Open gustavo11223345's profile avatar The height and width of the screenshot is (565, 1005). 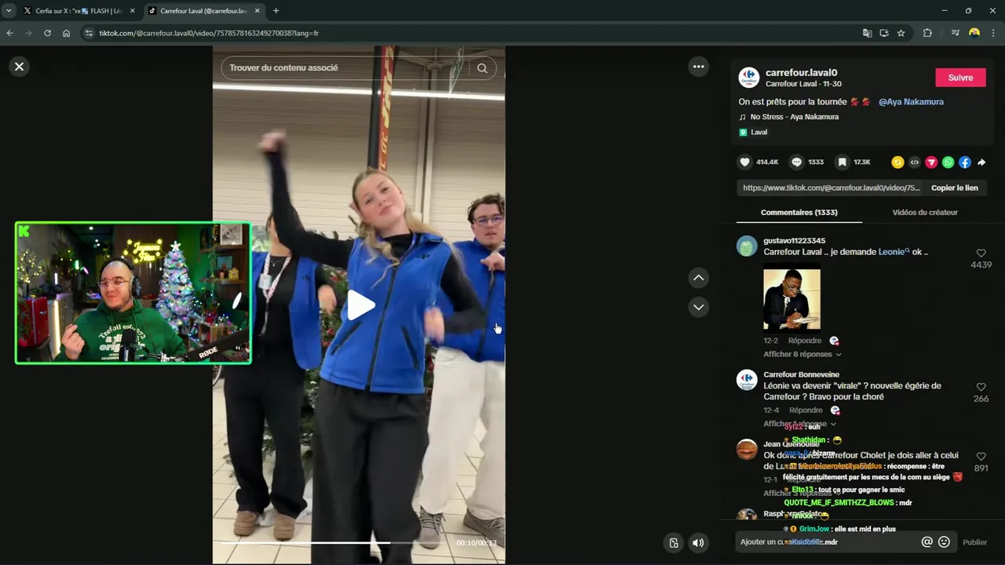pyautogui.click(x=747, y=246)
